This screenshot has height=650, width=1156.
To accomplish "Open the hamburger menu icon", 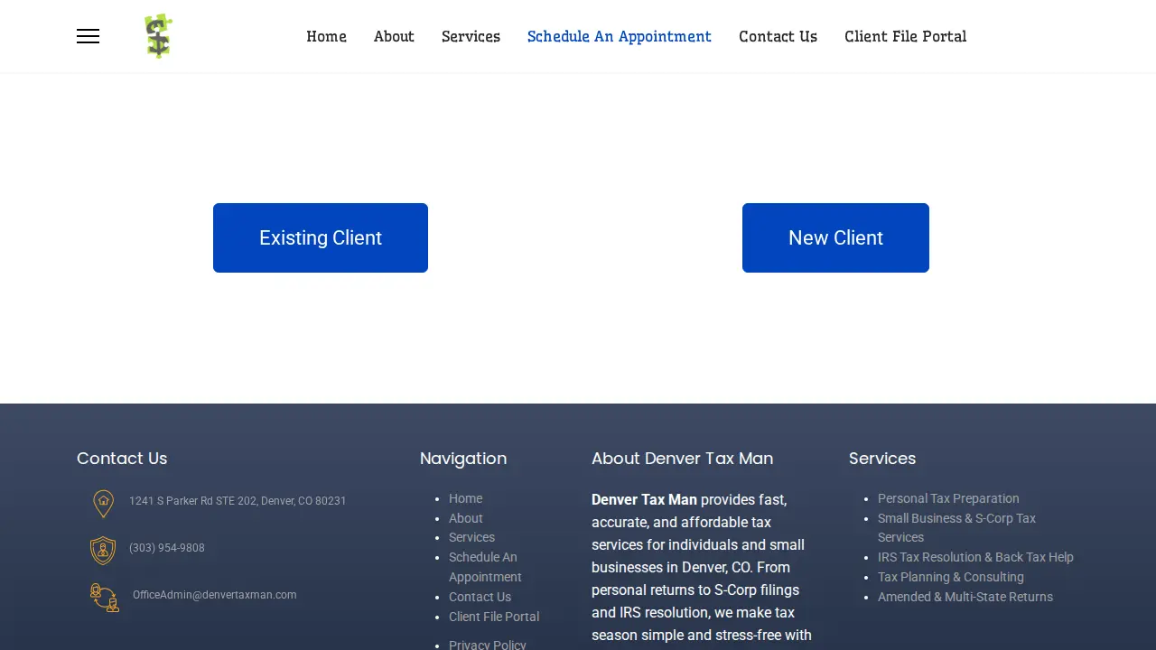I will (x=88, y=36).
